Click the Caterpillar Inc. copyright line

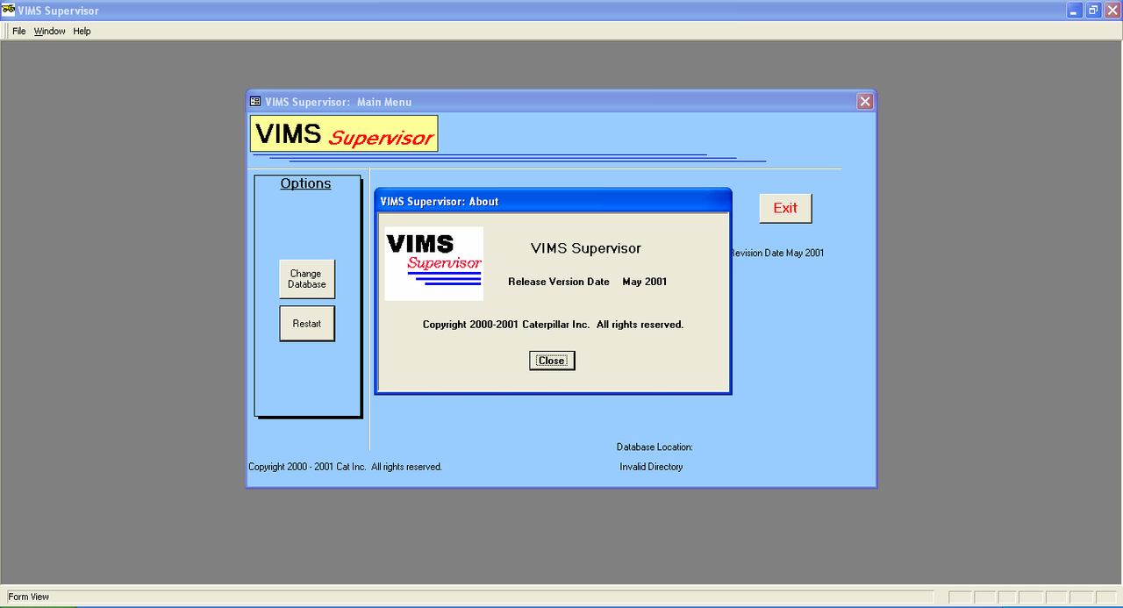pos(553,325)
